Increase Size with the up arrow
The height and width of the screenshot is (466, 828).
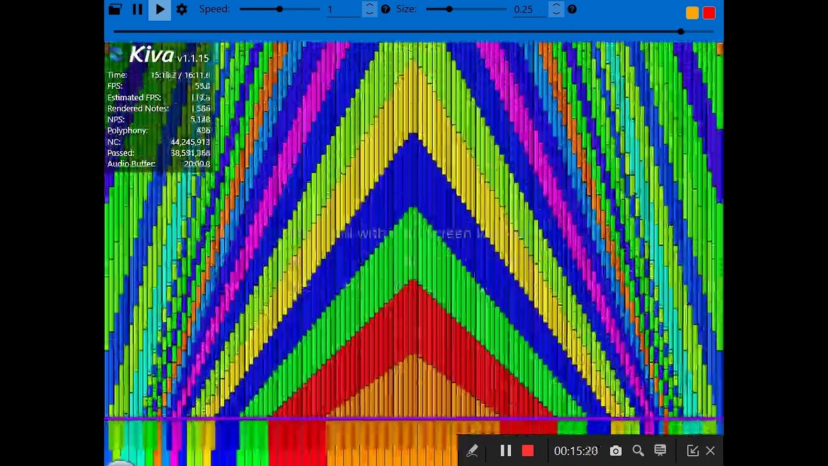tap(556, 6)
